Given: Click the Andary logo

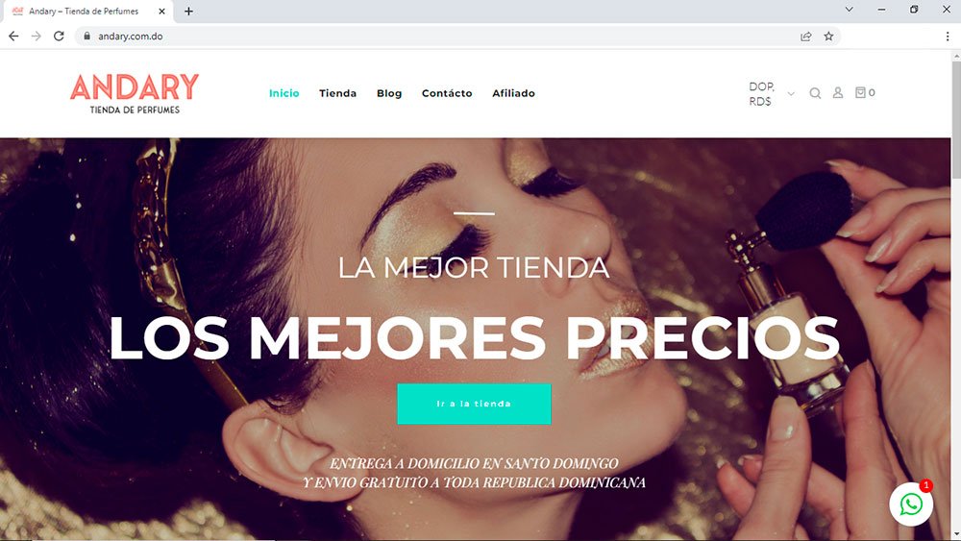Looking at the screenshot, I should point(135,93).
